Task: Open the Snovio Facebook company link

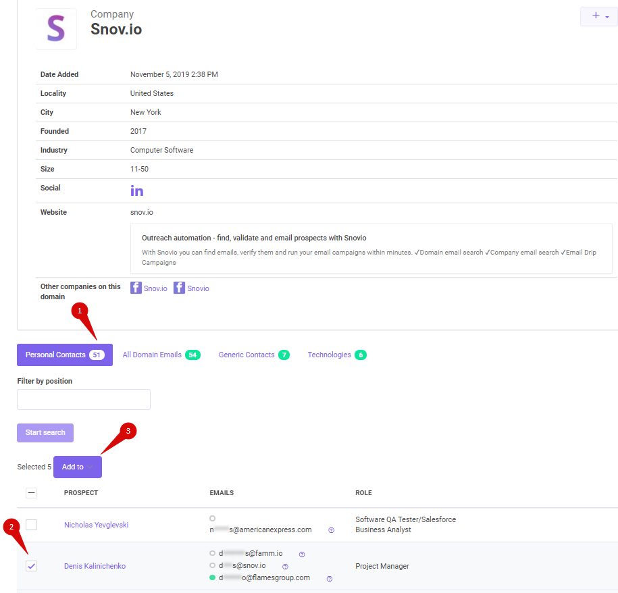Action: click(199, 288)
